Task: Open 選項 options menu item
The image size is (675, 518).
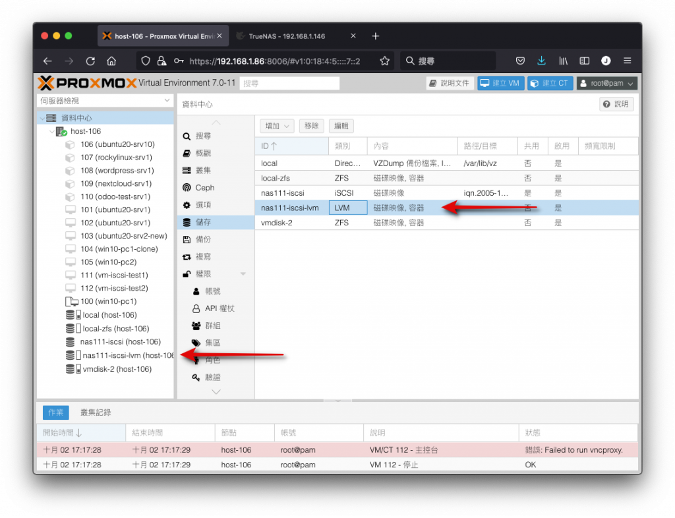Action: click(x=216, y=205)
